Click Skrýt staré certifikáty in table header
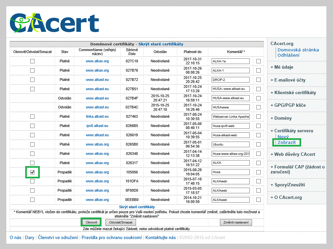 (x=161, y=44)
